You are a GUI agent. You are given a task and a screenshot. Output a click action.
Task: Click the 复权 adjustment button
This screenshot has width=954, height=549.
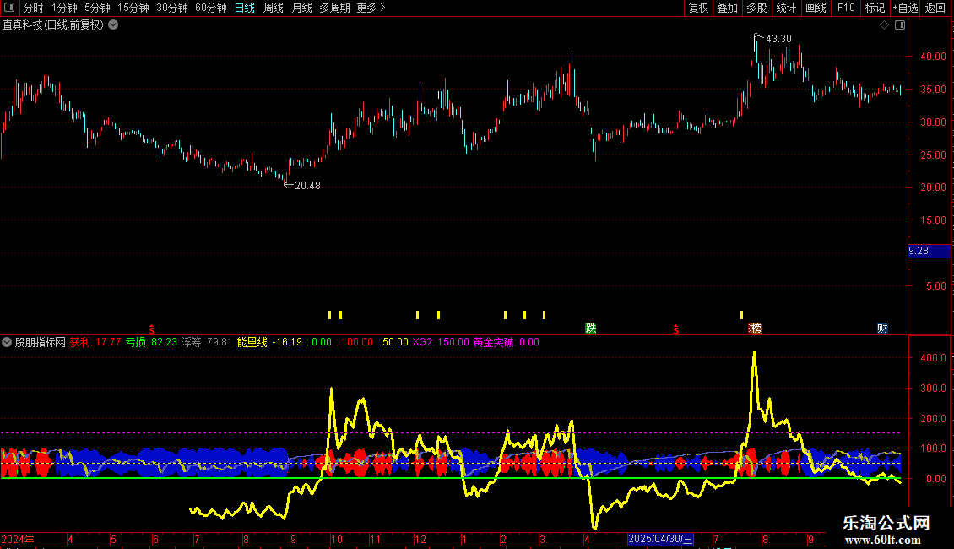(698, 8)
